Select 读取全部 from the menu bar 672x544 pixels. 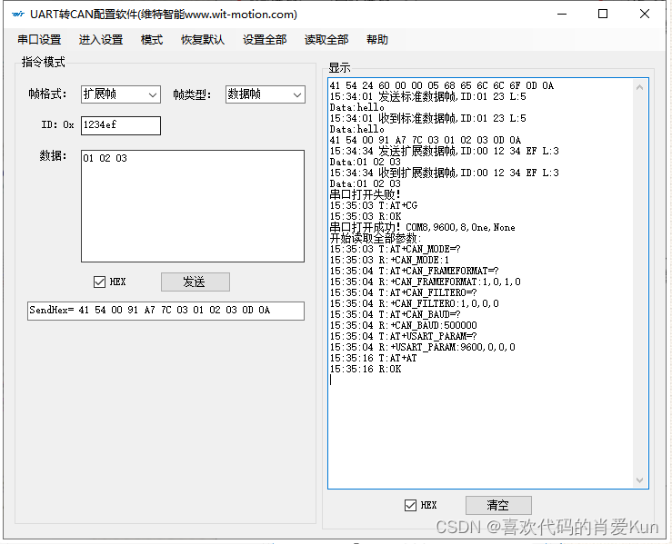point(326,40)
